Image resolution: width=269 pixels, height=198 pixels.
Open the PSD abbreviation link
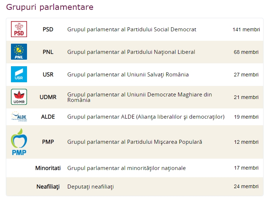48,29
